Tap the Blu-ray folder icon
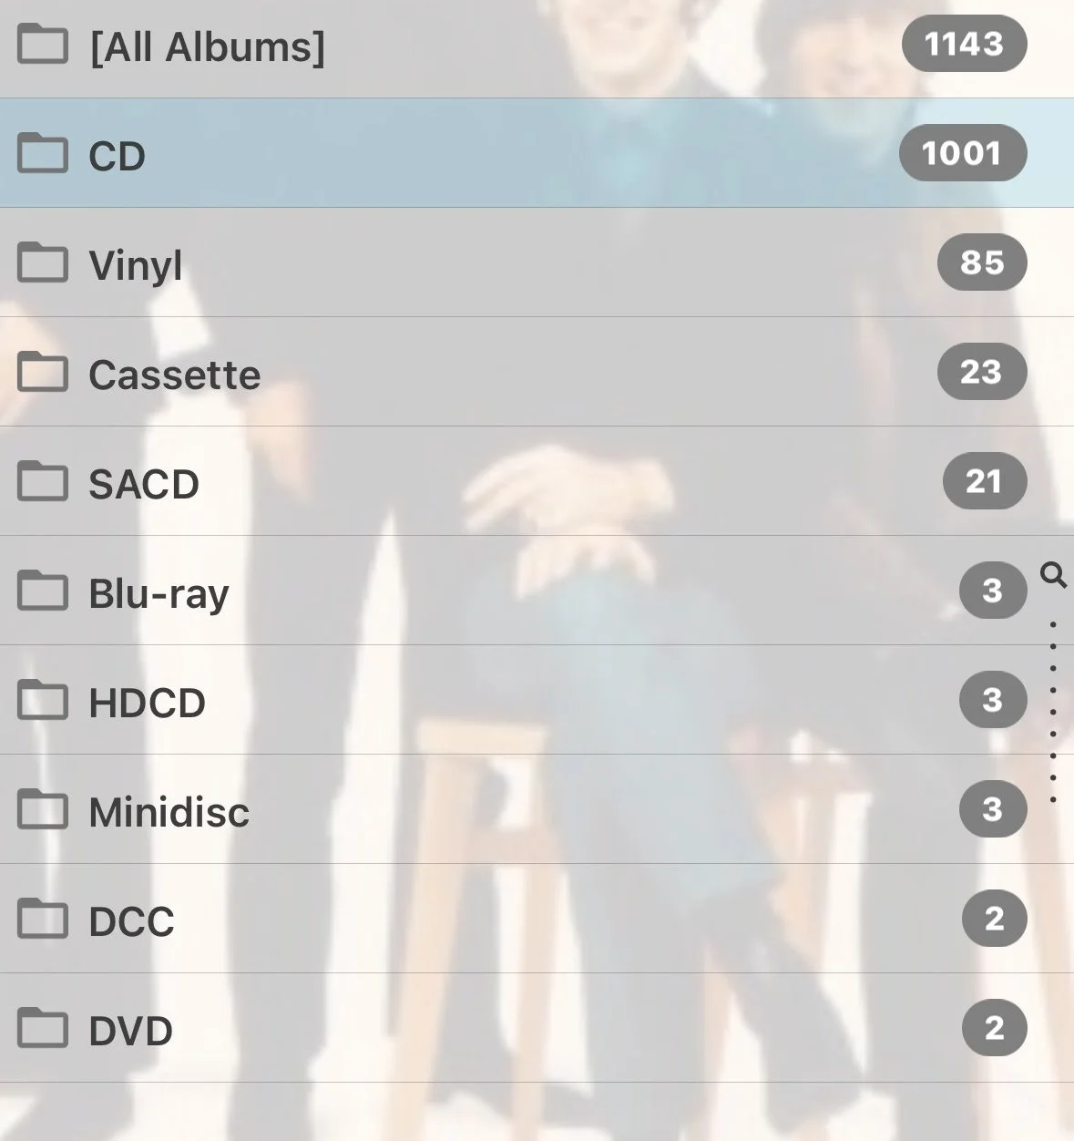Screen dimensions: 1074x1141 [43, 591]
